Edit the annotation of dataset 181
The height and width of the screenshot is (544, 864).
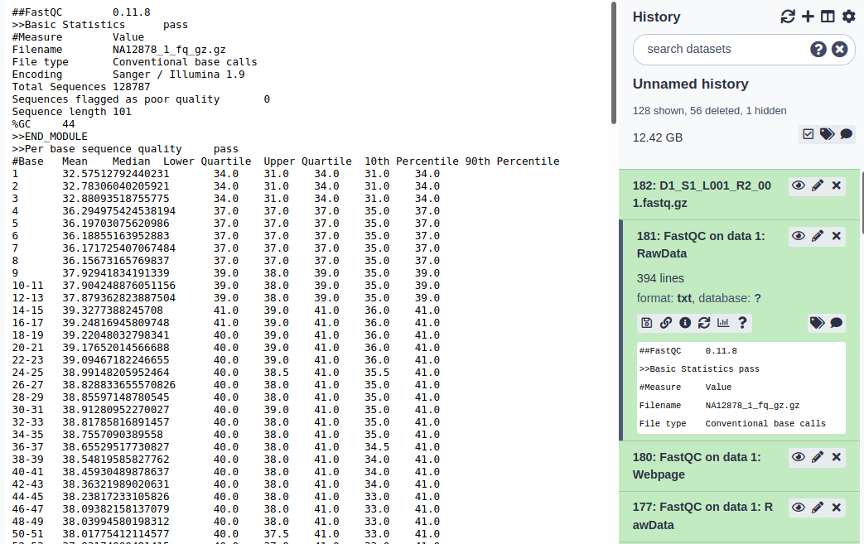pyautogui.click(x=837, y=323)
